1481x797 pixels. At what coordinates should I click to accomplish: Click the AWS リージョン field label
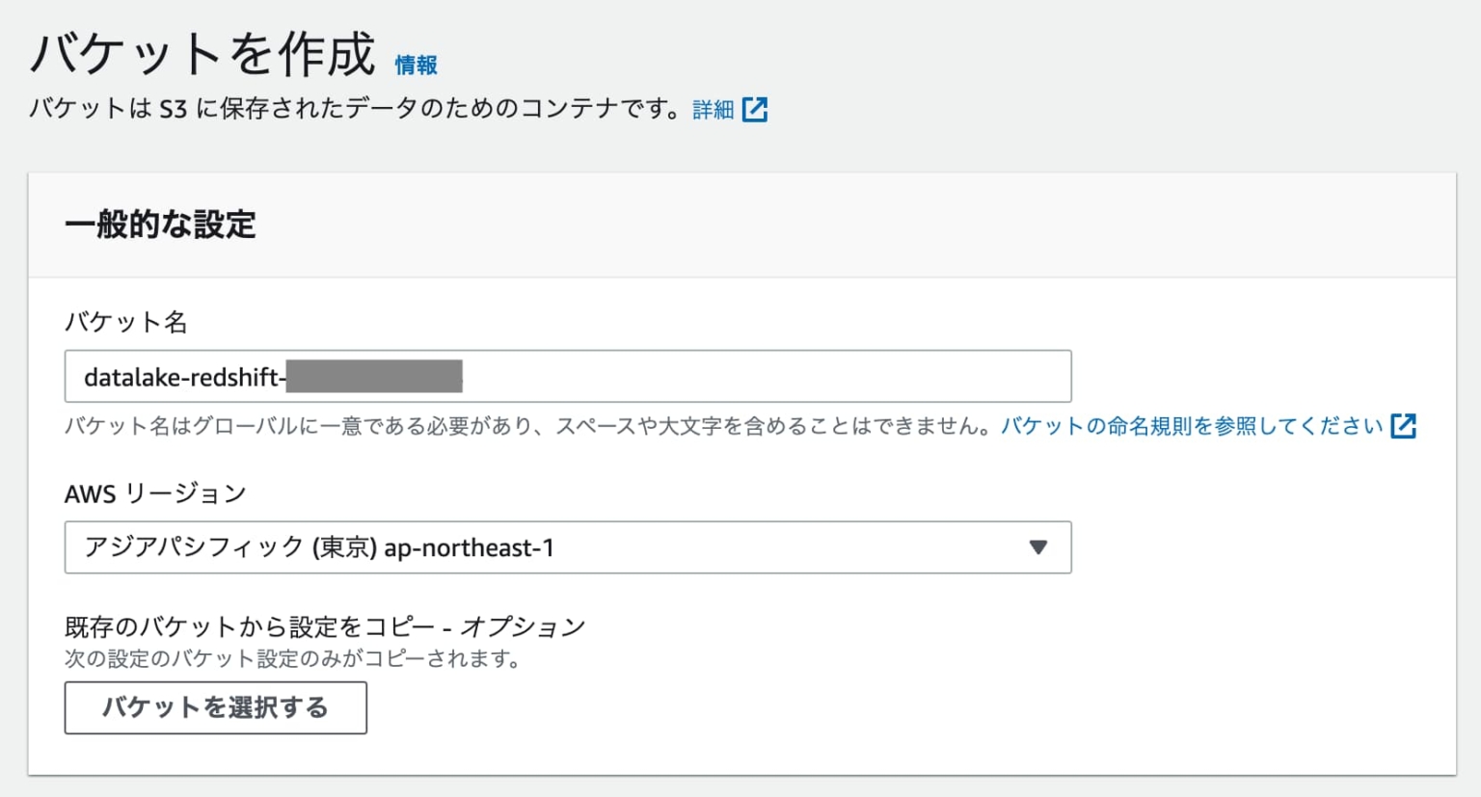tap(155, 493)
